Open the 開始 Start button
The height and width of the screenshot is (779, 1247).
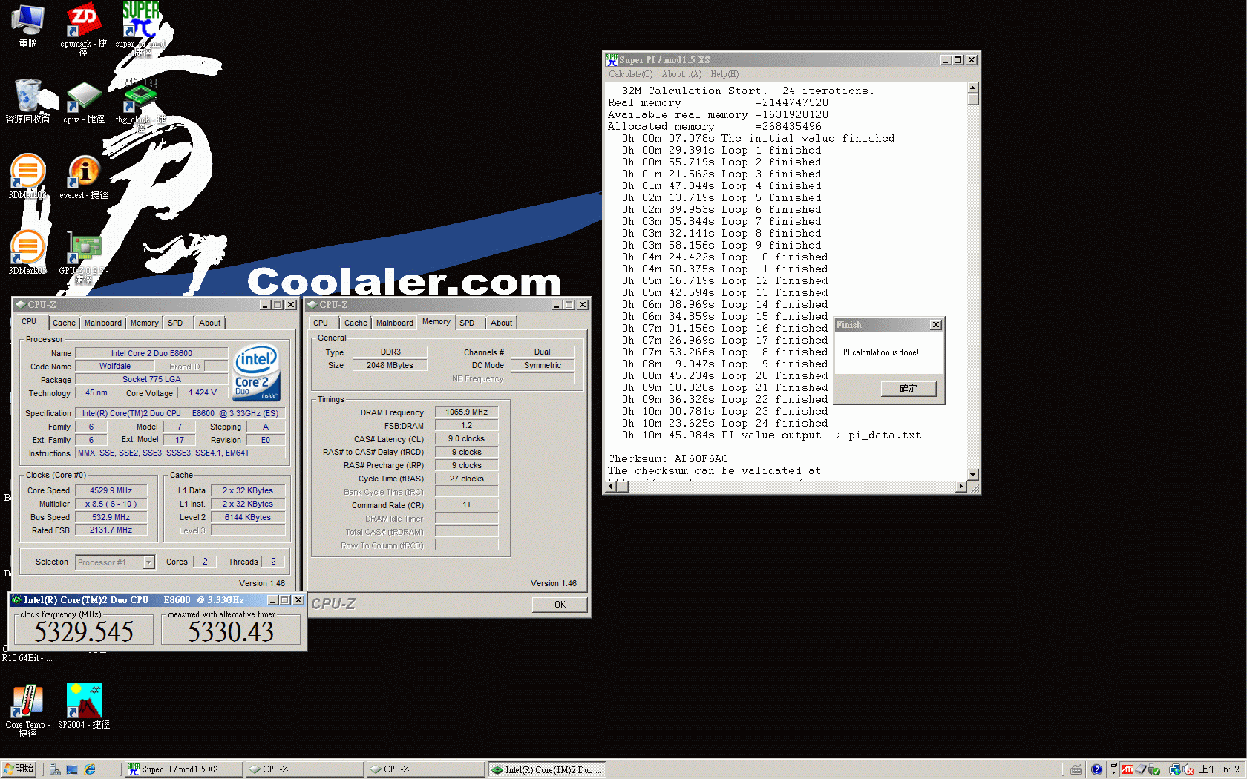[x=19, y=769]
